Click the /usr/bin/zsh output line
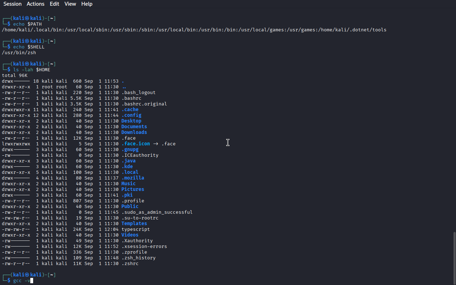456x285 pixels. 19,53
